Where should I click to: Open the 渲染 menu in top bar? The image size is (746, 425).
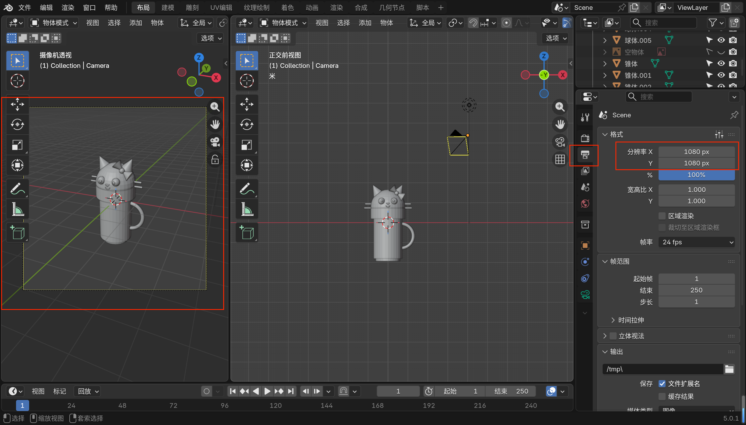pyautogui.click(x=68, y=8)
